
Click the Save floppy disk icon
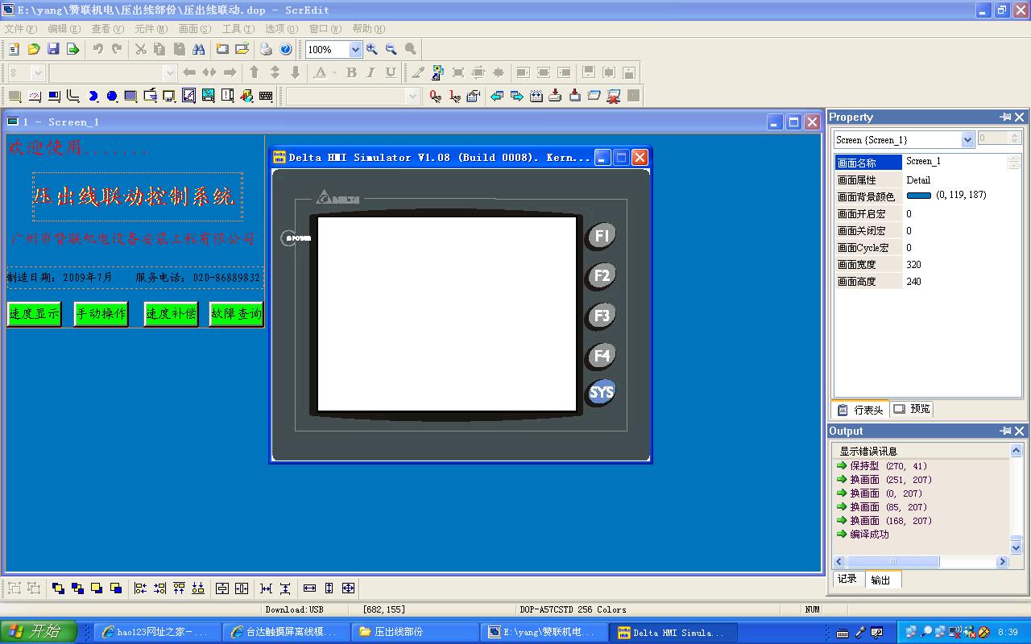(53, 49)
